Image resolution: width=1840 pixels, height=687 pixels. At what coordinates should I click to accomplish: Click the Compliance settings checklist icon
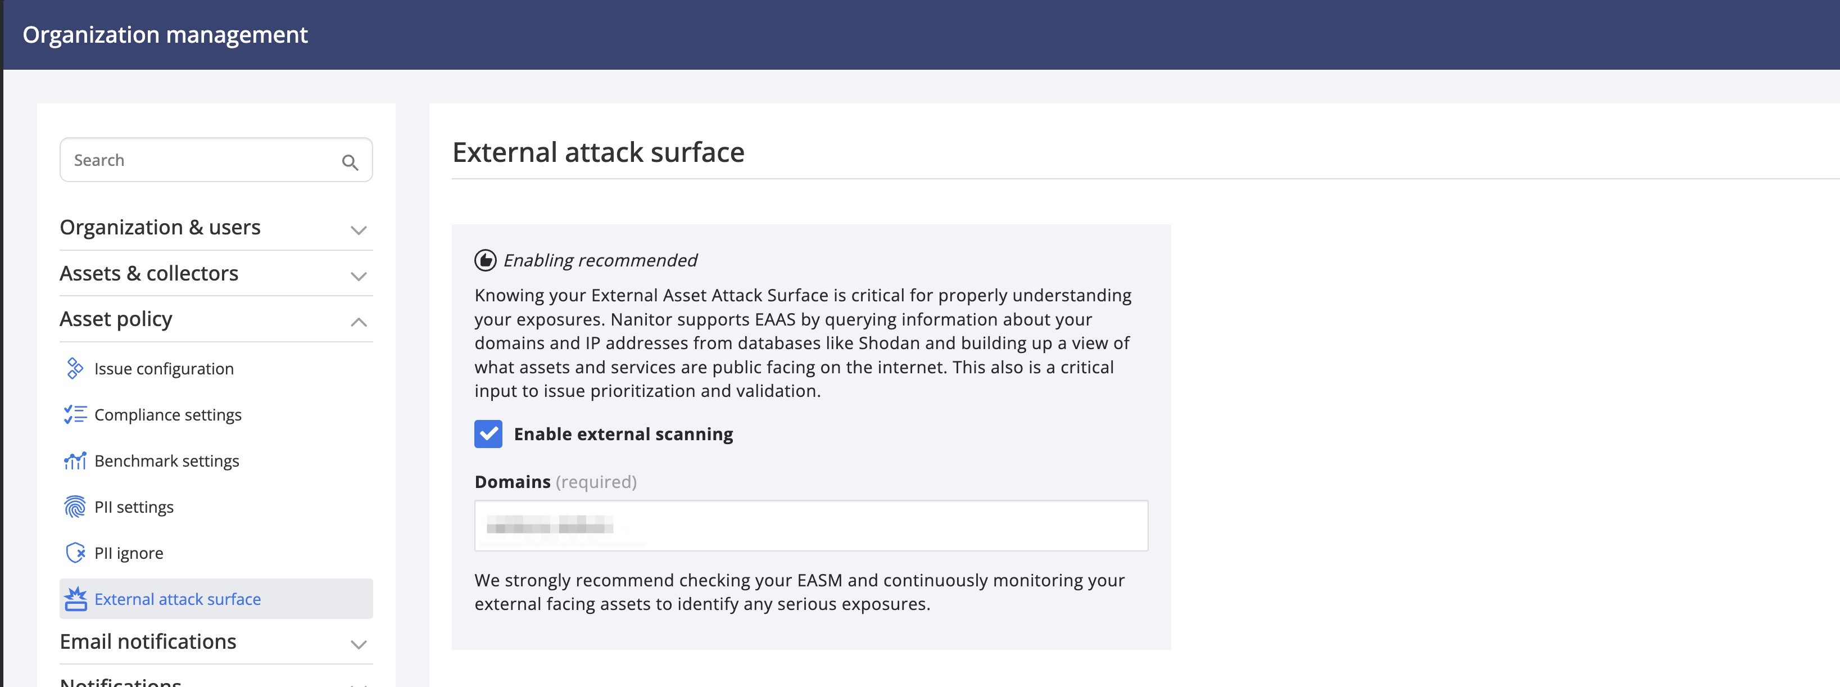point(74,415)
